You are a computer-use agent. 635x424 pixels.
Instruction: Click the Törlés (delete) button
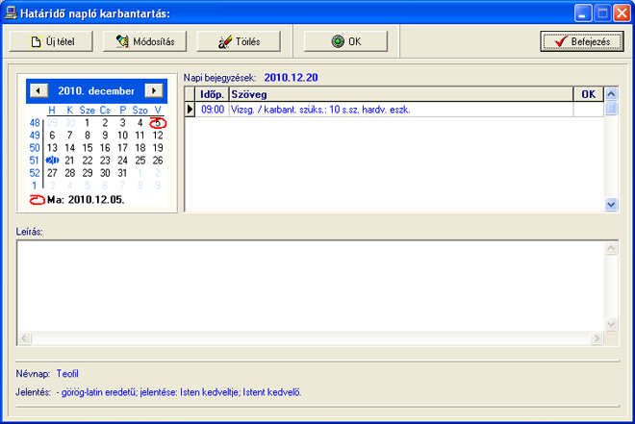pyautogui.click(x=239, y=41)
